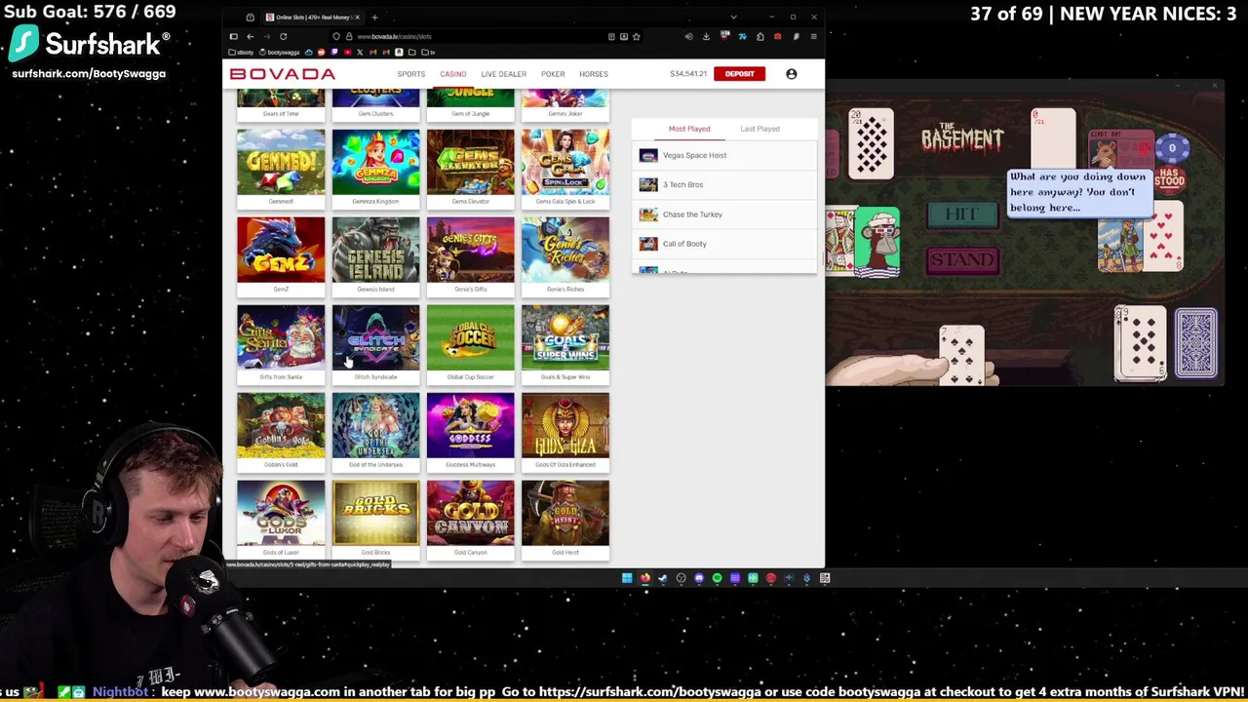
Task: Switch to the Last Played tab
Action: click(760, 129)
